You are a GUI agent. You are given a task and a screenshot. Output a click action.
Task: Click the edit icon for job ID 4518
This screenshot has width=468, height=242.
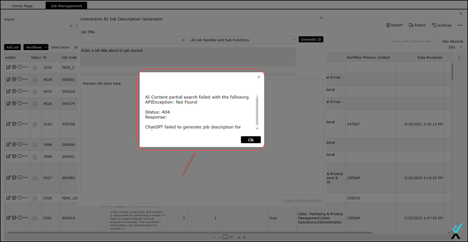(x=8, y=104)
